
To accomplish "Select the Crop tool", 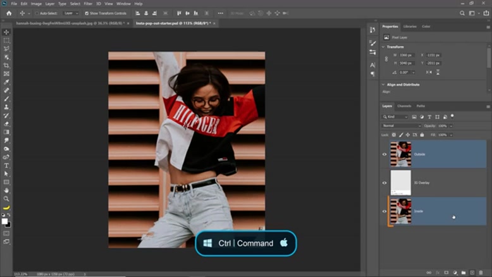I will (x=6, y=65).
